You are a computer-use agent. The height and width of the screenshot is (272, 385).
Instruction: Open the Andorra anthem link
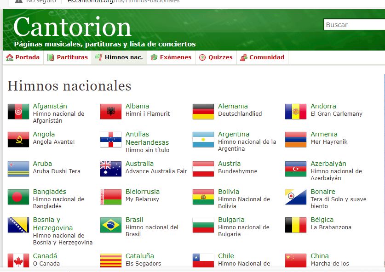coord(323,106)
